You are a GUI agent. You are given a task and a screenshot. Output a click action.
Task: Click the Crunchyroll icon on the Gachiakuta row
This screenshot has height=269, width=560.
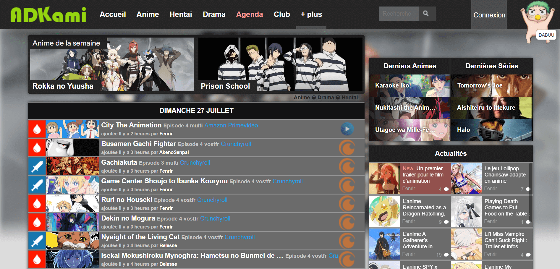point(347,166)
